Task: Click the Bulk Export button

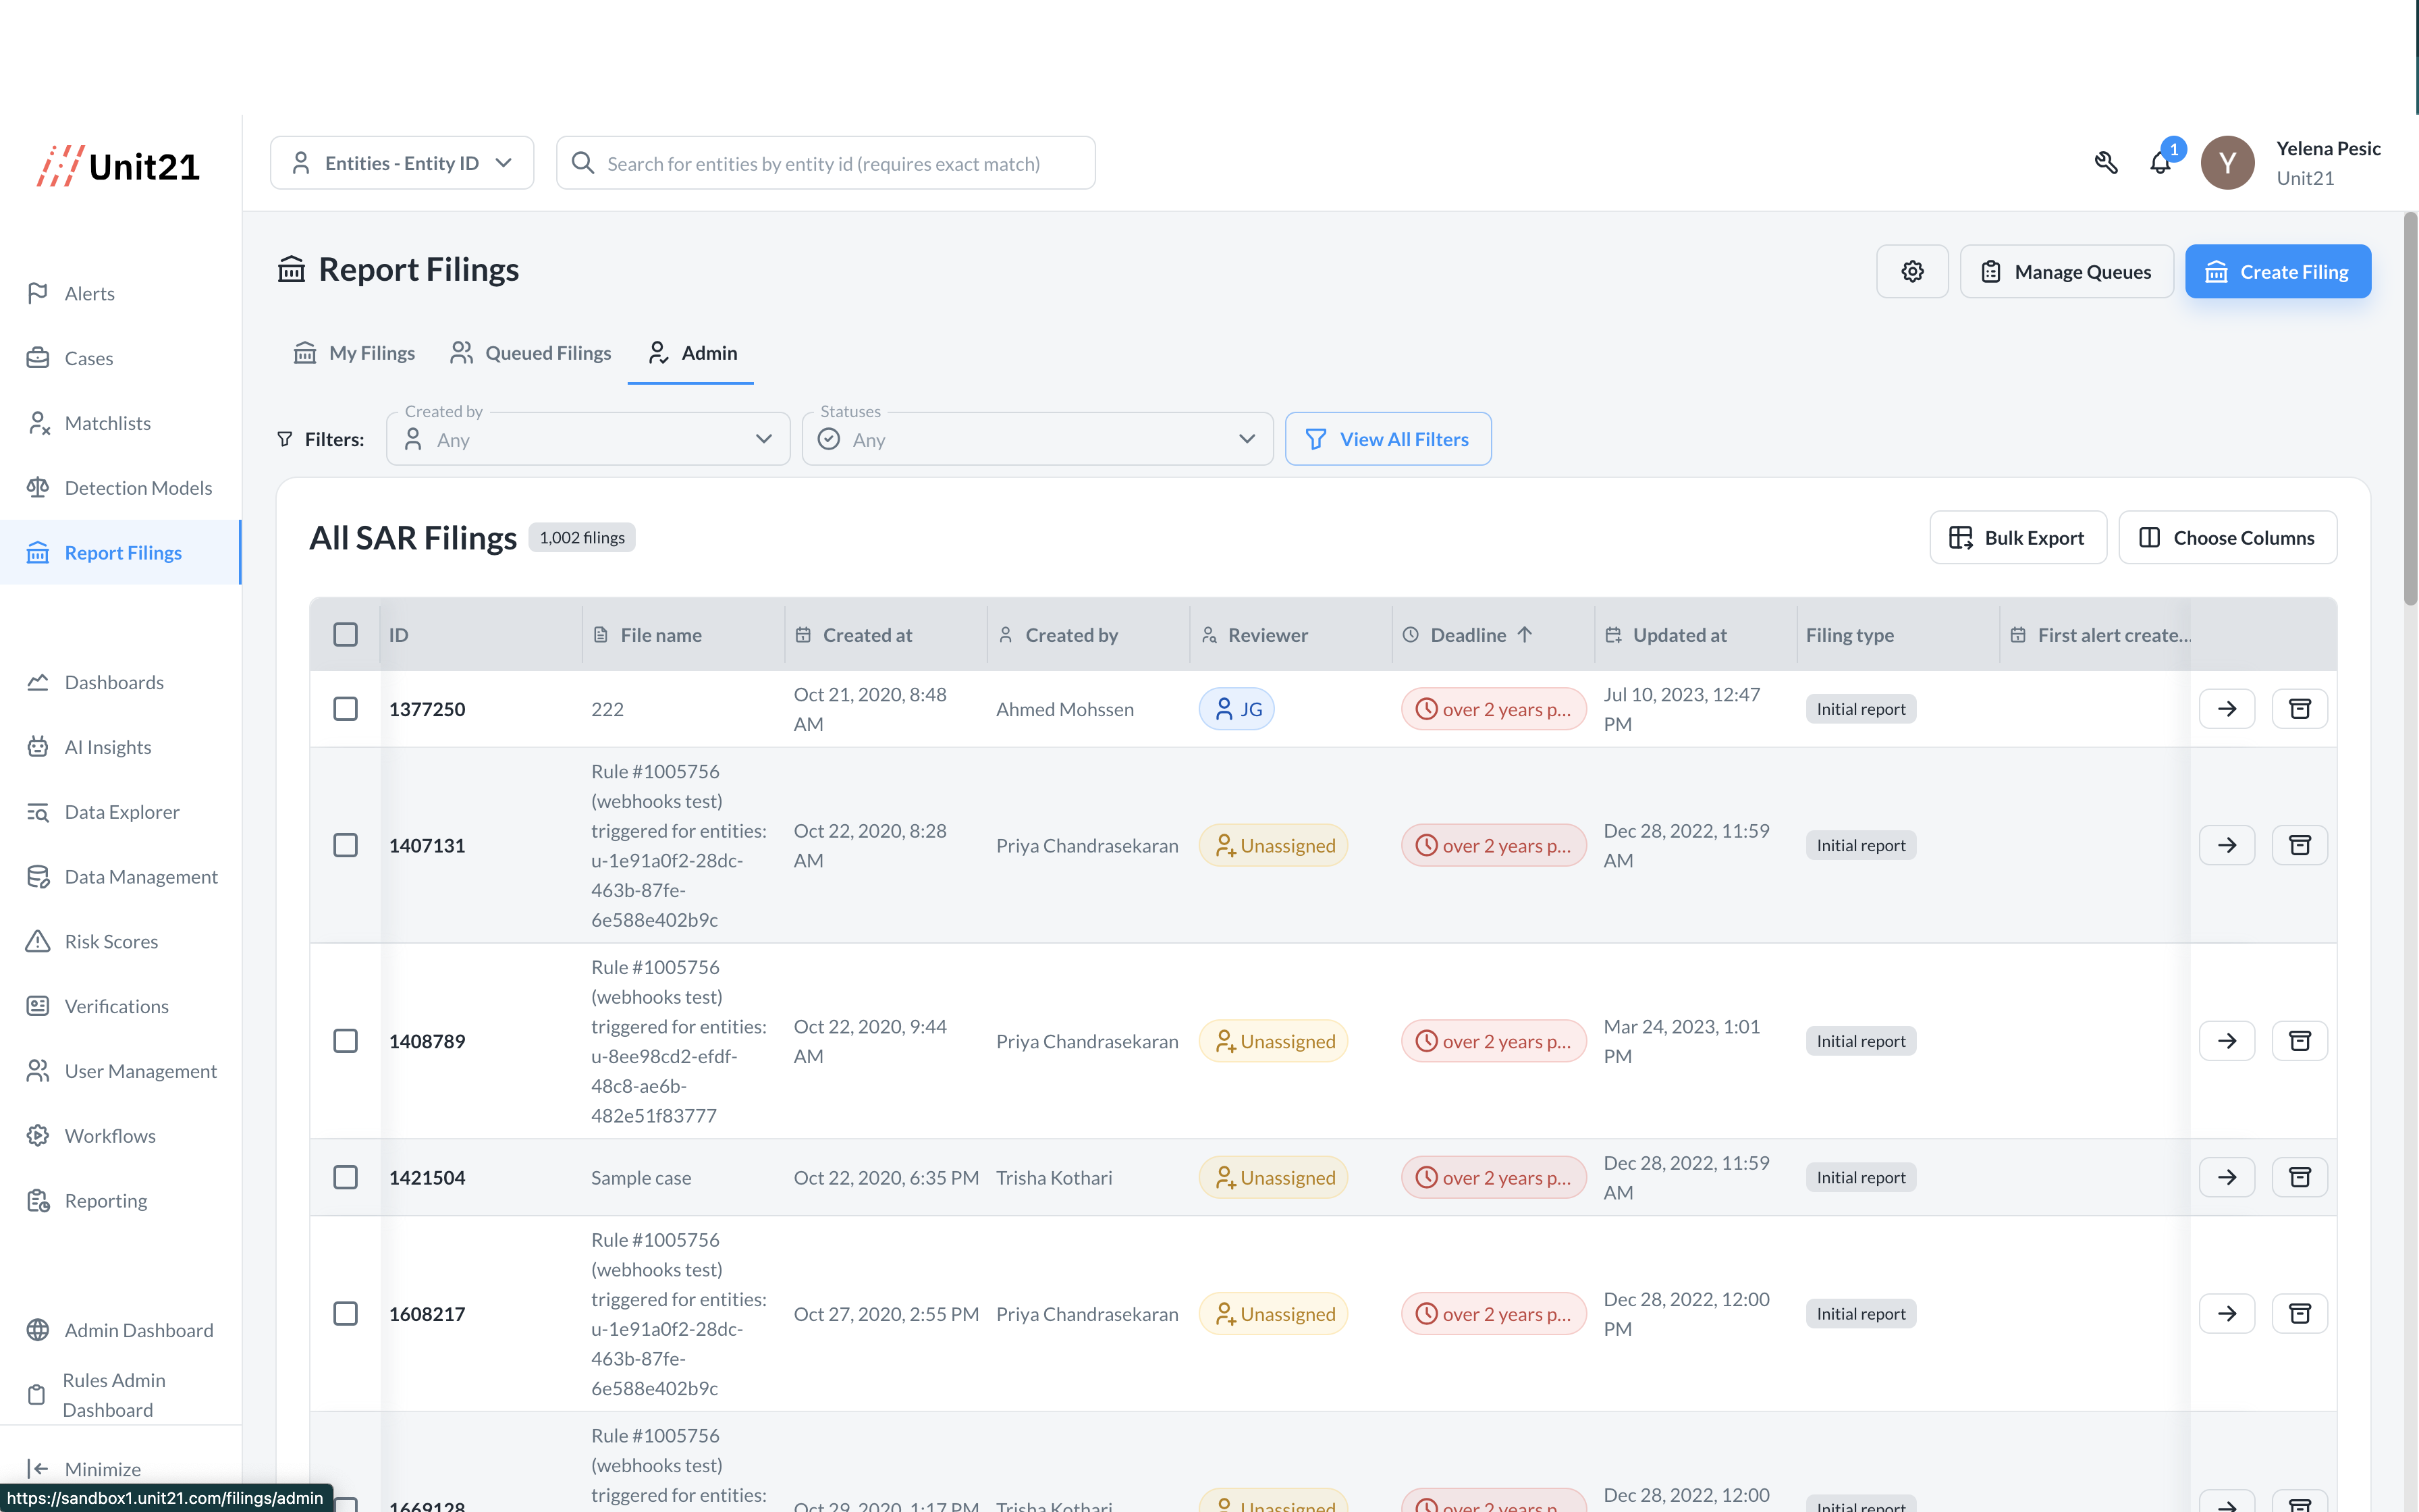Action: [x=2017, y=538]
